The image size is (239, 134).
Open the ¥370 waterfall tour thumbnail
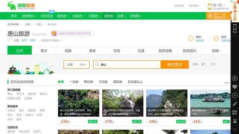123,103
